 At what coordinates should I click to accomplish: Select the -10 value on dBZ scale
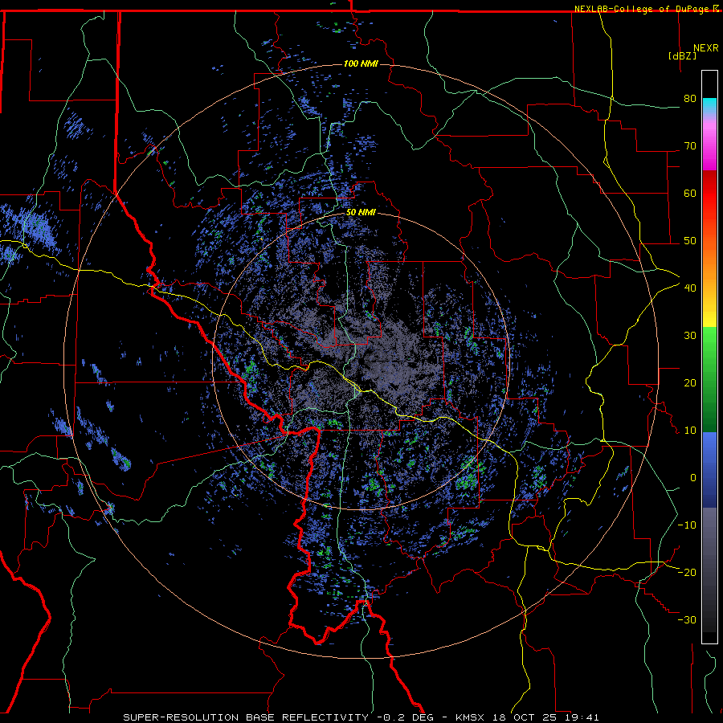(687, 525)
